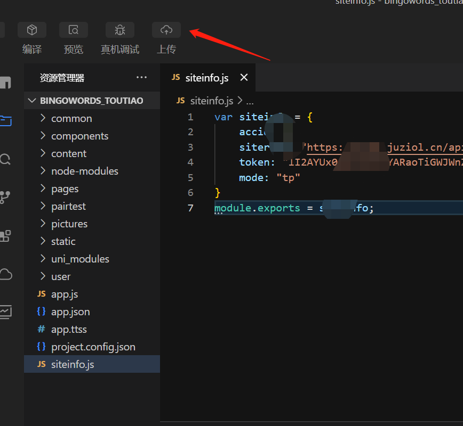Open the extensions view in sidebar
This screenshot has width=463, height=426.
[x=5, y=236]
